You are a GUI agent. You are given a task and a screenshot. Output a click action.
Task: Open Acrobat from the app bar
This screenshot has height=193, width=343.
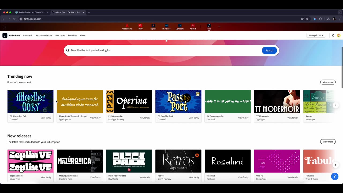(193, 27)
